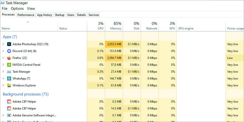Sort by the Status column header

tap(72, 26)
